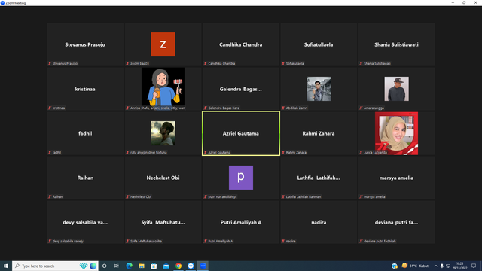Select Luthfia Lathifah Rahman tile
Image resolution: width=482 pixels, height=271 pixels.
coord(319,178)
